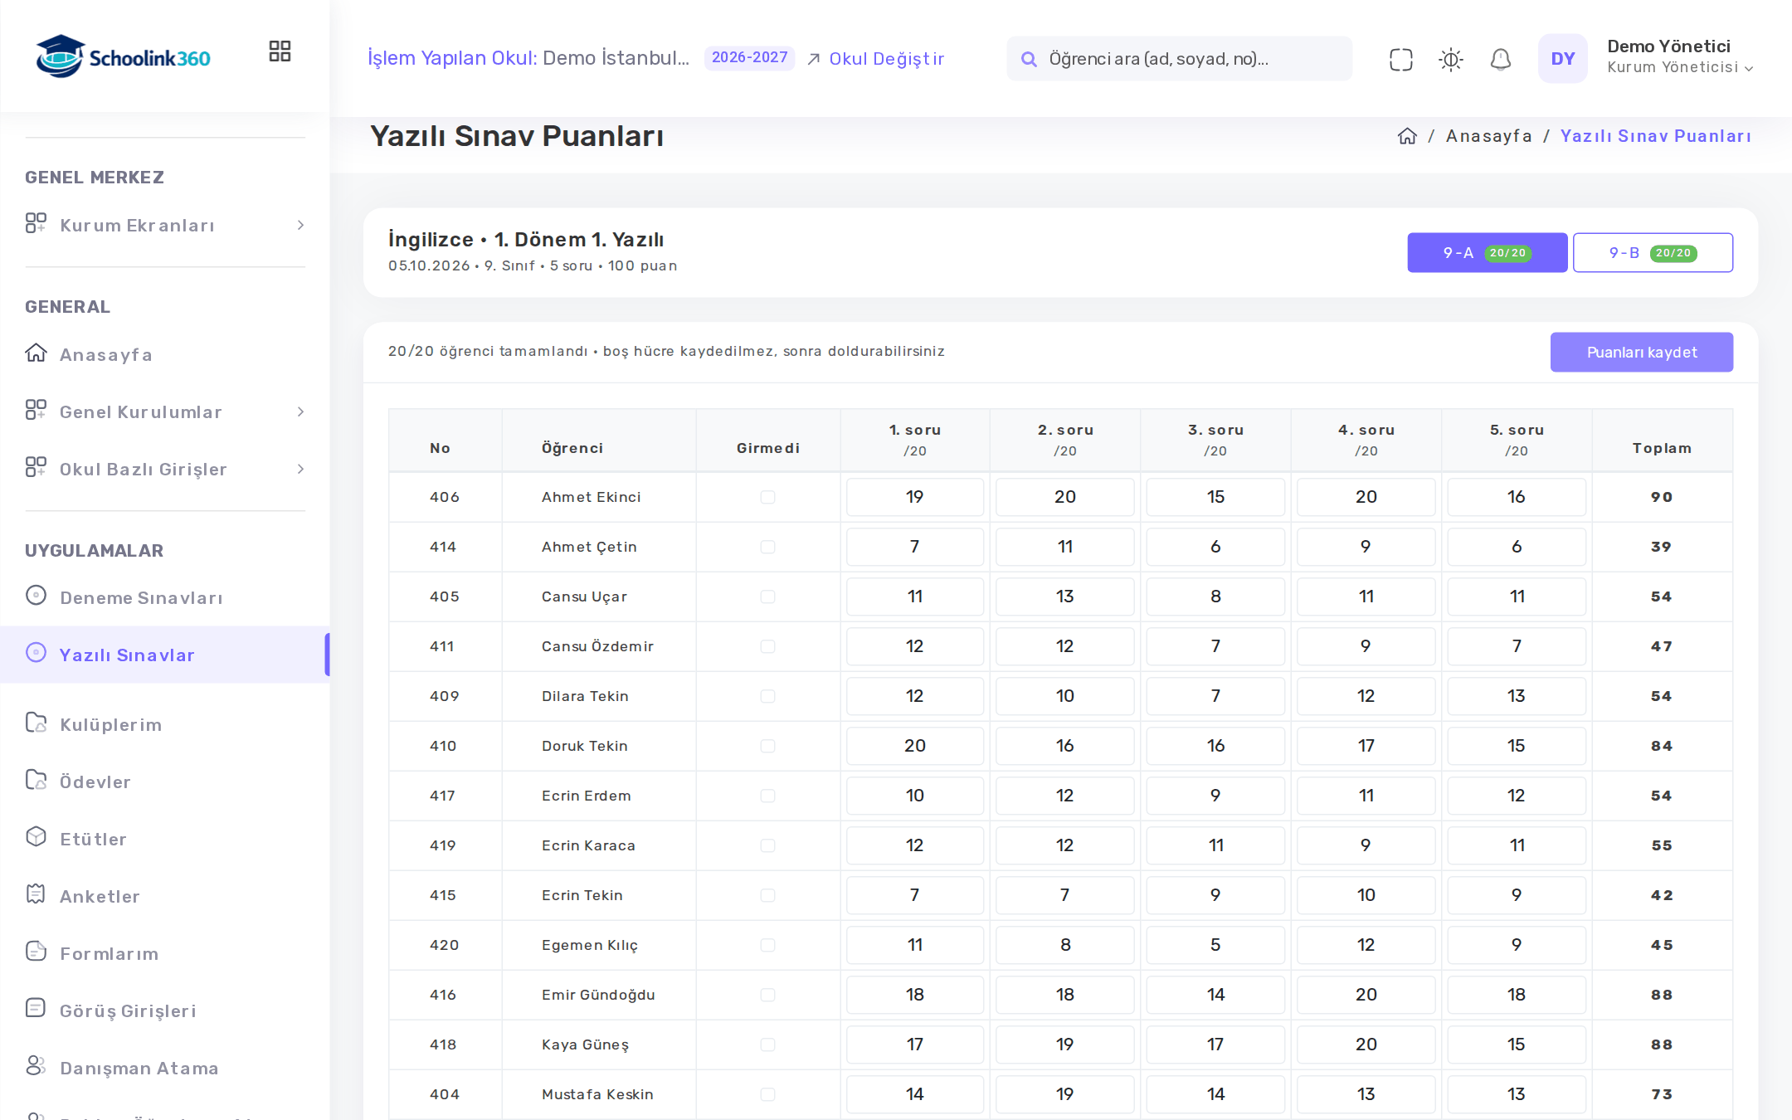Switch to the 9-B class tab

coord(1653,252)
